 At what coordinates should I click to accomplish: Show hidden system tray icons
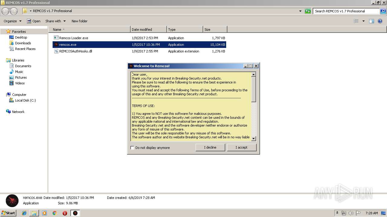[x=337, y=213]
